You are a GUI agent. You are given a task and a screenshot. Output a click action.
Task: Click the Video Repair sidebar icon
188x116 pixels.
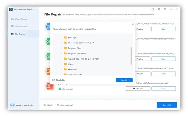12,19
